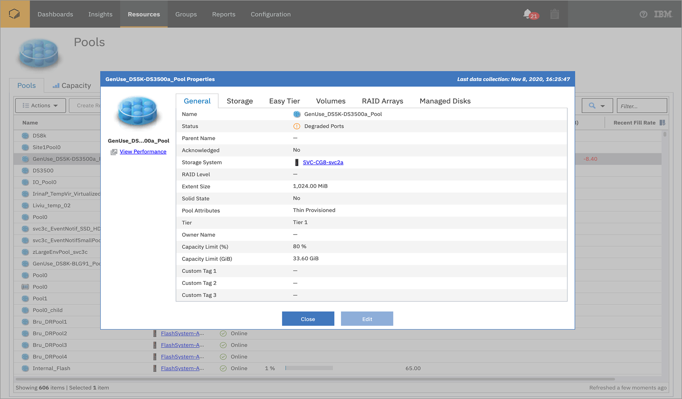Click the horizontal scrollbar under the table
Viewport: 682px width, 399px height.
pyautogui.click(x=315, y=379)
